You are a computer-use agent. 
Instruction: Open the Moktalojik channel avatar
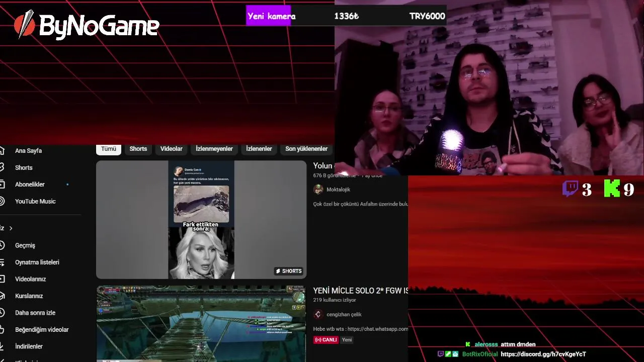tap(318, 190)
